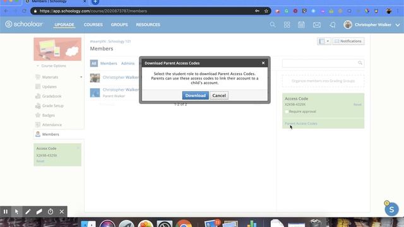The image size is (404, 227).
Task: Reset the sidebar Access Code
Action: click(x=40, y=161)
